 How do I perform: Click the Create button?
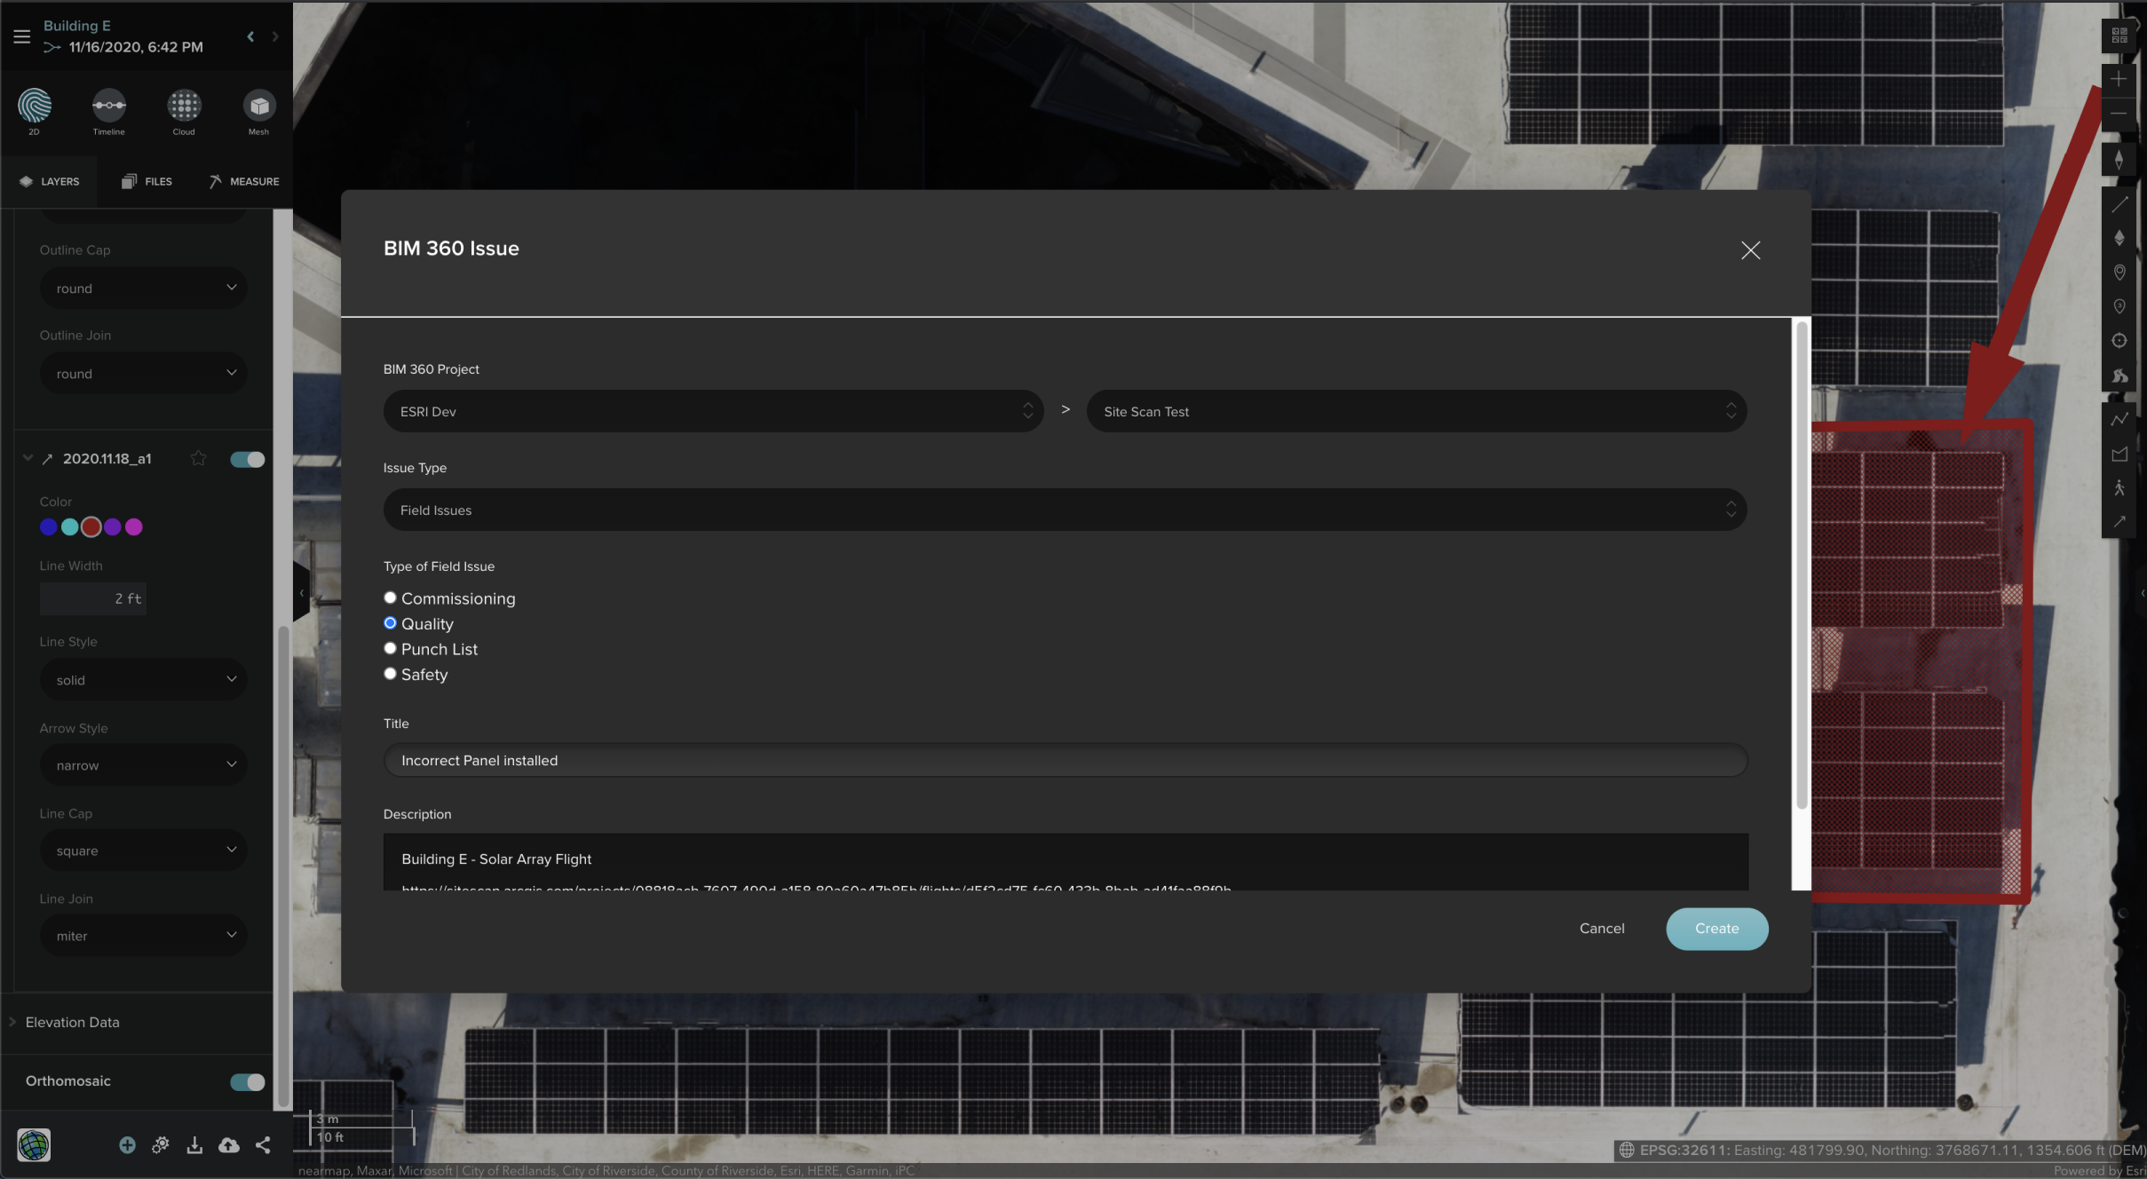pos(1715,929)
